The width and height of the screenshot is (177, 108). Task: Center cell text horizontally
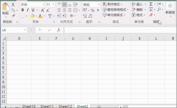point(64,10)
